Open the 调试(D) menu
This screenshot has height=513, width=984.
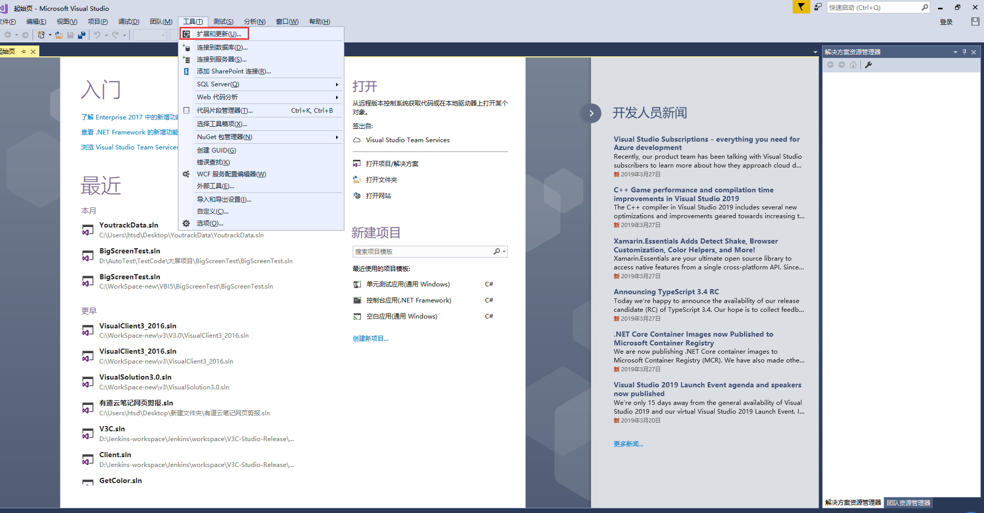click(x=129, y=22)
